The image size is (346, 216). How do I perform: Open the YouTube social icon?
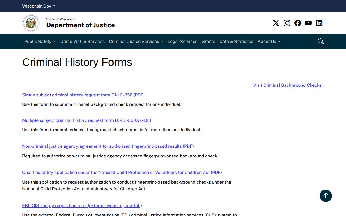(308, 23)
